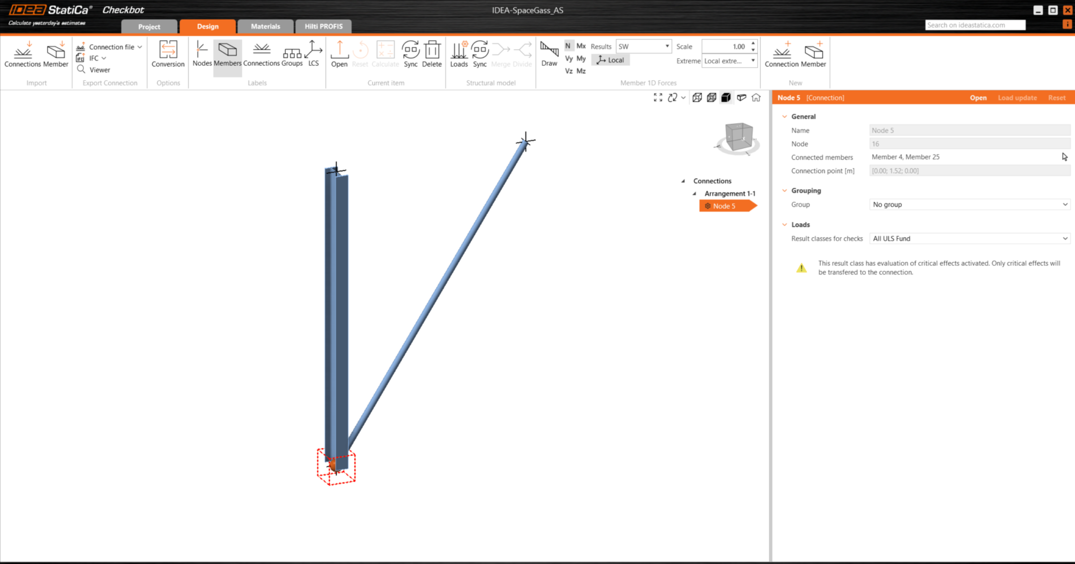
Task: Click the Open link in Node 5 header
Action: tap(978, 98)
